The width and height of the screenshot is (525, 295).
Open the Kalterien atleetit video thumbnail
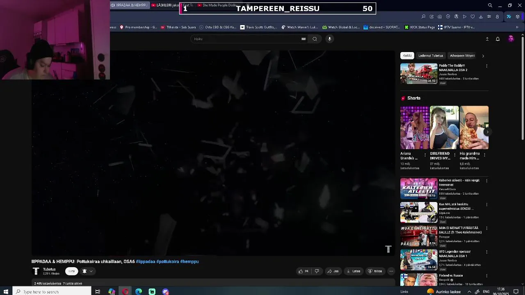[419, 188]
